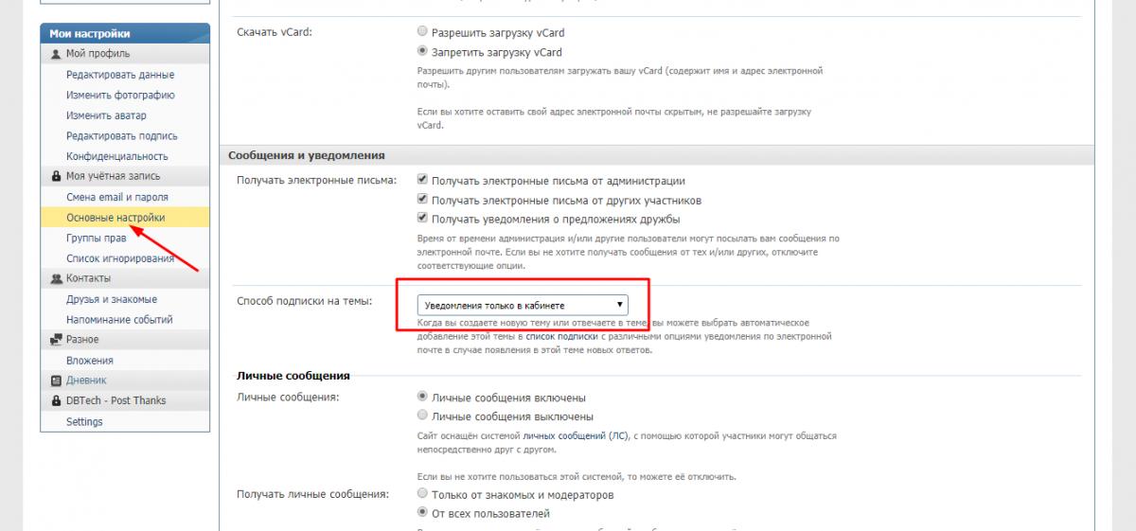Open Список игнорирования settings page
The height and width of the screenshot is (531, 1136).
click(x=120, y=258)
